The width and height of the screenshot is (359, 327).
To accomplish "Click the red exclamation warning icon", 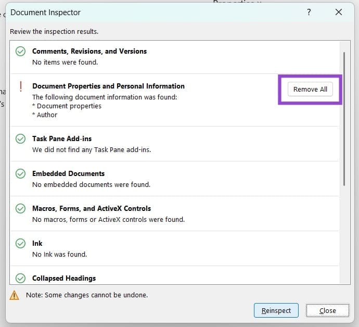I will click(x=20, y=86).
